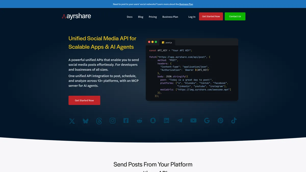Image resolution: width=306 pixels, height=172 pixels.
Task: Click the 'mediaUrls' code line
Action: [196, 90]
